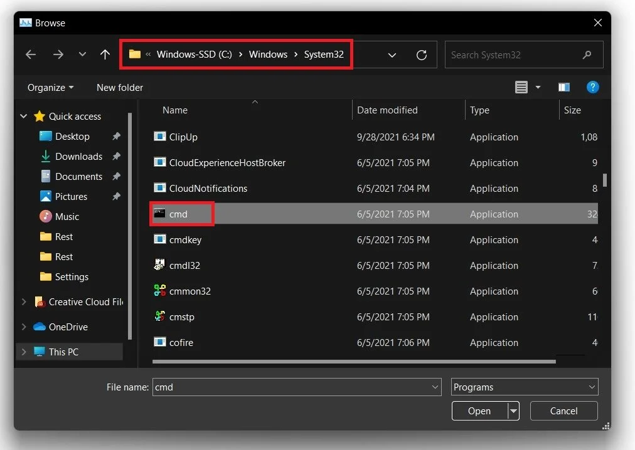Select the cmdl32 file icon

coord(159,264)
